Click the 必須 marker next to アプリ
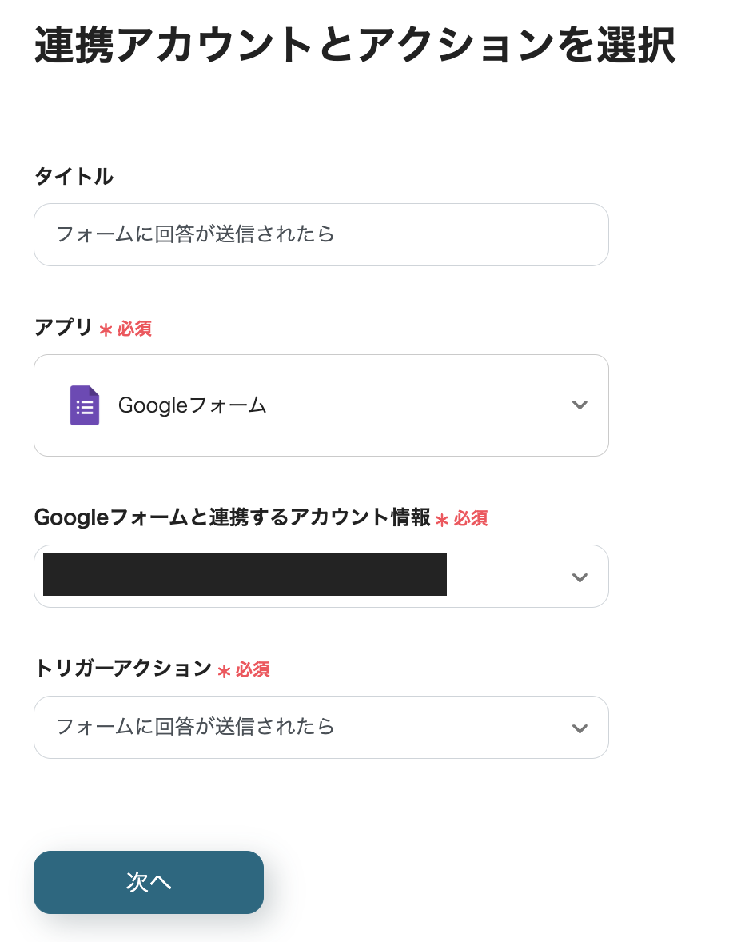Screen dimensions: 729x942 (135, 329)
